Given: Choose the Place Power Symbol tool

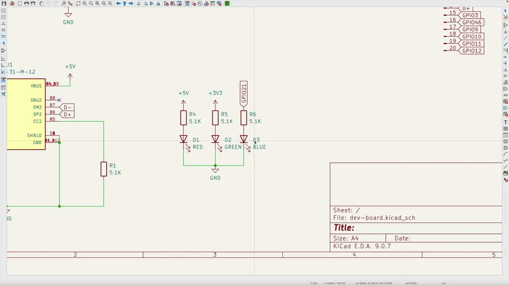Looking at the screenshot, I should point(505,31).
